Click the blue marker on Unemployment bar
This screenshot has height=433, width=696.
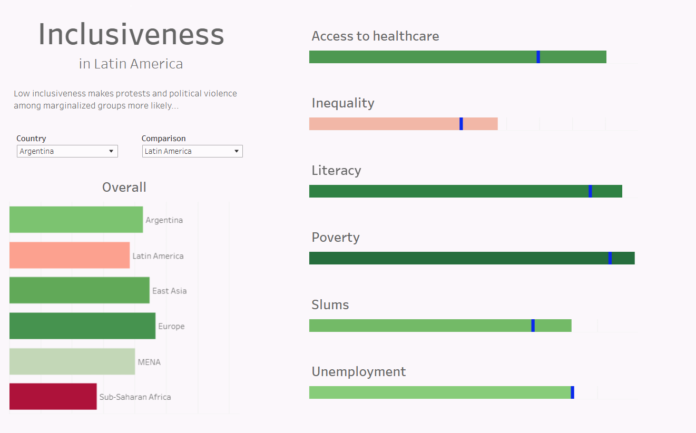coord(572,392)
